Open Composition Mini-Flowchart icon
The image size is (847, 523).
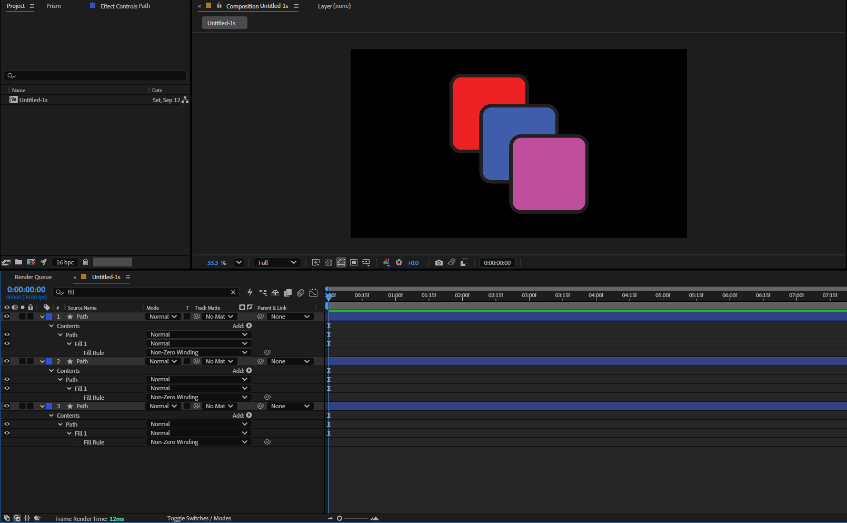tap(263, 292)
